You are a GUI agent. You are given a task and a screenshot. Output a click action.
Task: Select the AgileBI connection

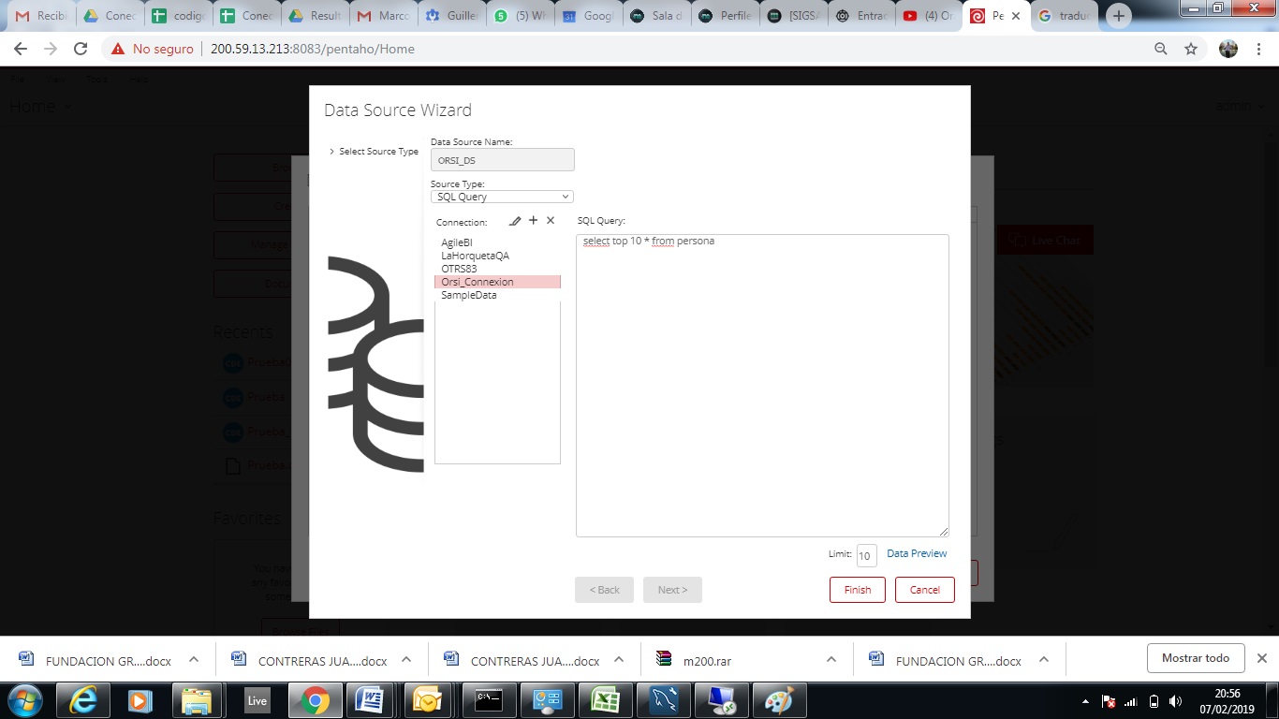click(497, 242)
